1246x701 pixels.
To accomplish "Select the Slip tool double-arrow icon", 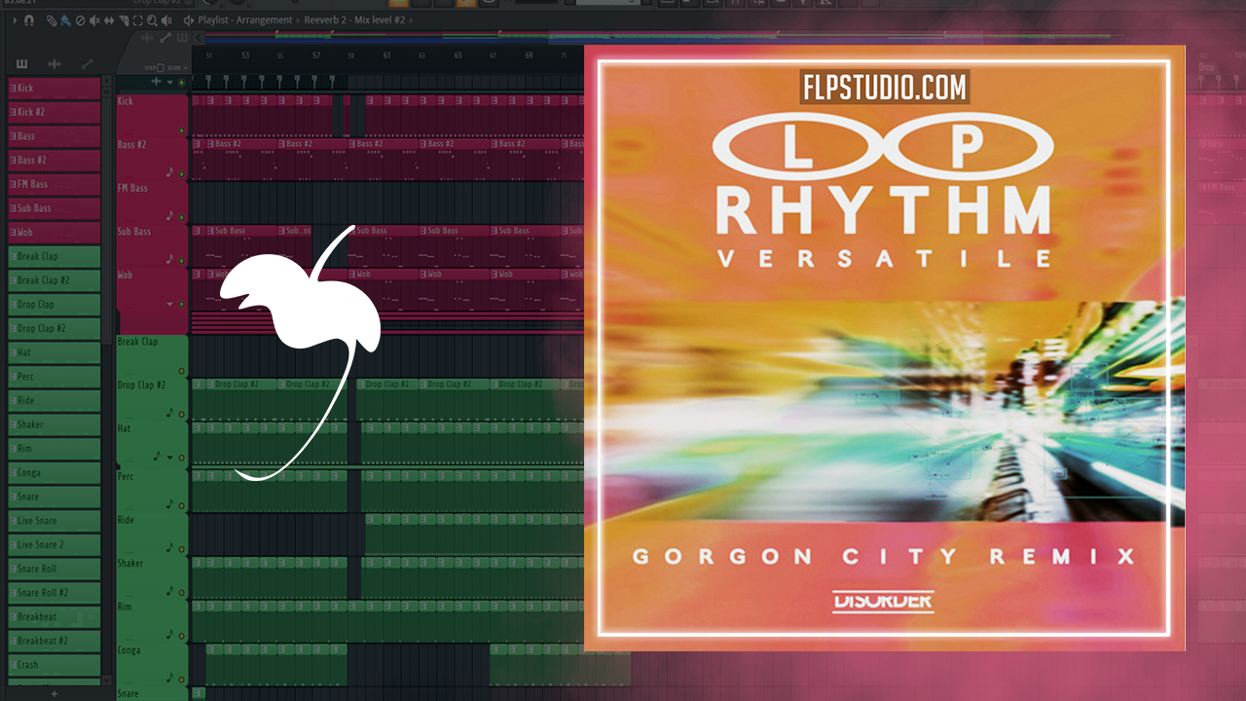I will (109, 19).
